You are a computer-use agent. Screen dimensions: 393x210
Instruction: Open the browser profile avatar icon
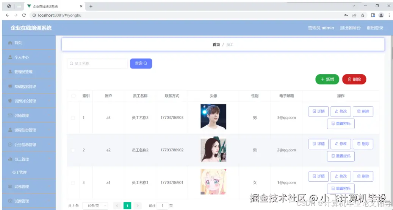[381, 15]
